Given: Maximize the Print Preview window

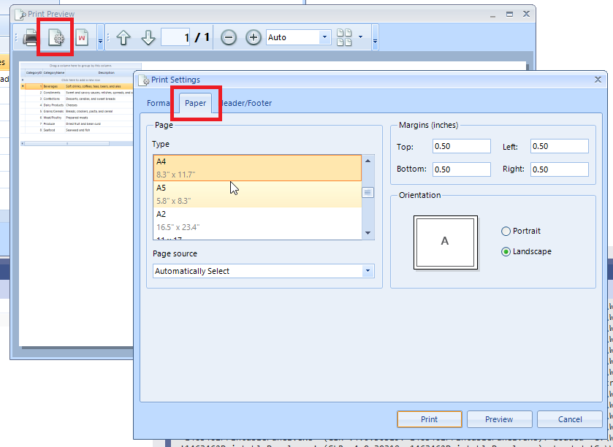Looking at the screenshot, I should [x=509, y=14].
